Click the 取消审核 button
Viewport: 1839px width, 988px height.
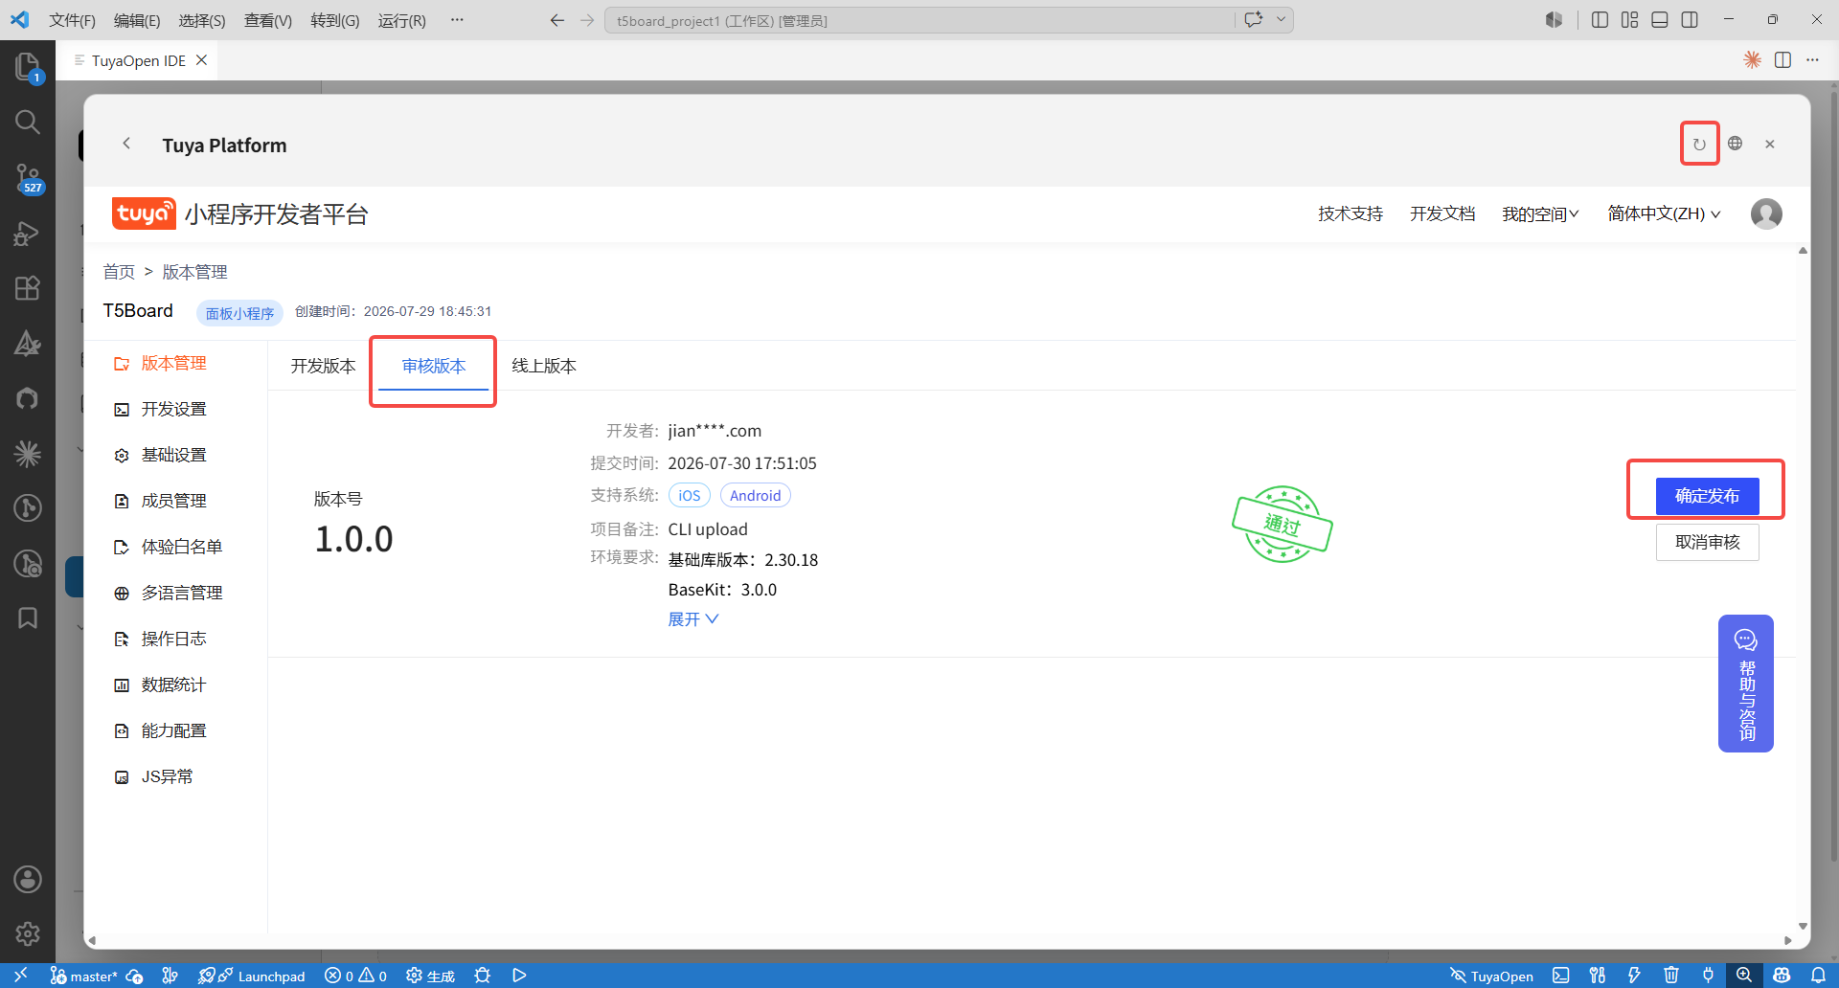(1708, 542)
